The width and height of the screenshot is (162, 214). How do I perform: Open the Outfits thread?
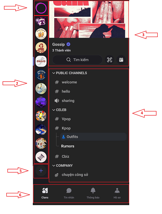coord(93,137)
